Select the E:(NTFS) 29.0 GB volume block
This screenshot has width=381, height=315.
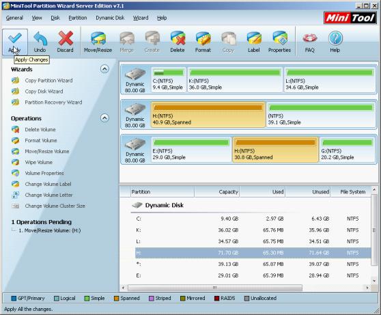pyautogui.click(x=191, y=150)
